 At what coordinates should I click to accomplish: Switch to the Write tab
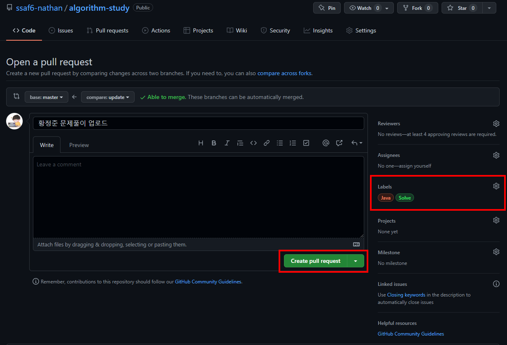pyautogui.click(x=47, y=145)
